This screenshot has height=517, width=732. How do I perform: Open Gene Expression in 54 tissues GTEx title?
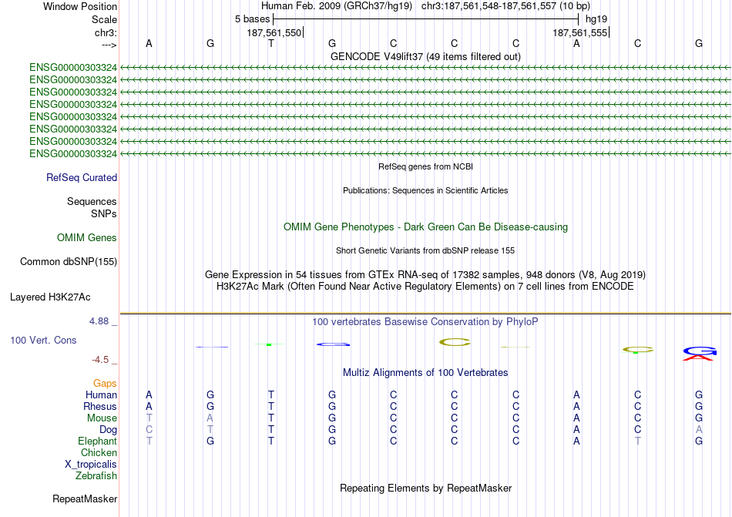point(425,275)
